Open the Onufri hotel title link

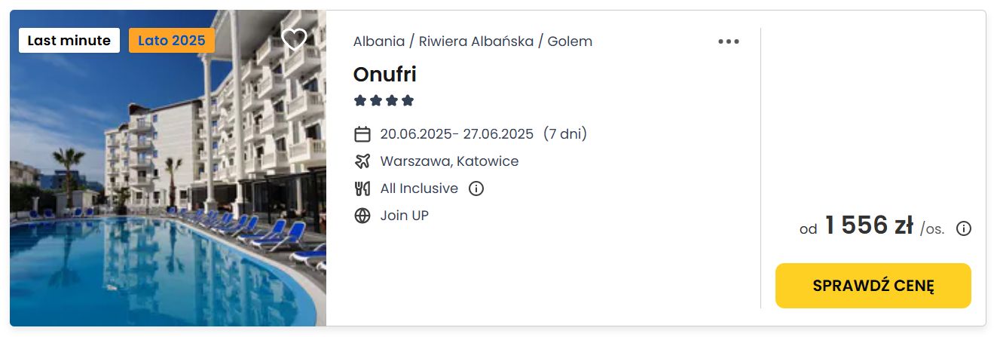[385, 74]
